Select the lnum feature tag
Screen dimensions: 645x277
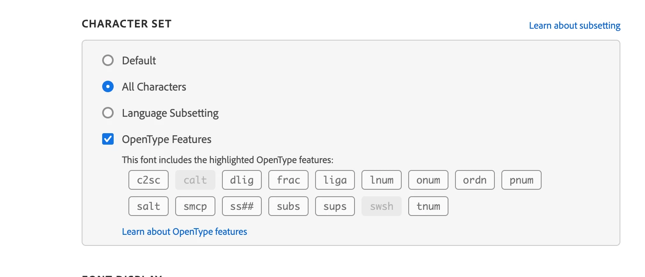click(382, 180)
